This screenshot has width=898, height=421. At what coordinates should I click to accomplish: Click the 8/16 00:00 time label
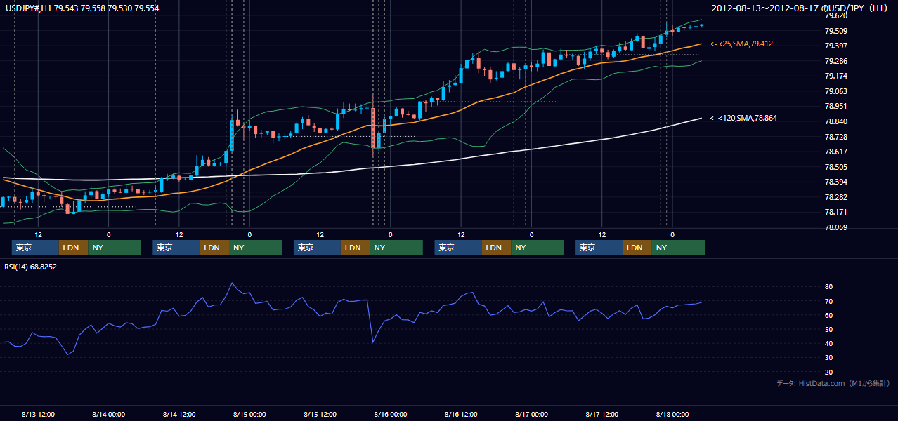[x=391, y=414]
